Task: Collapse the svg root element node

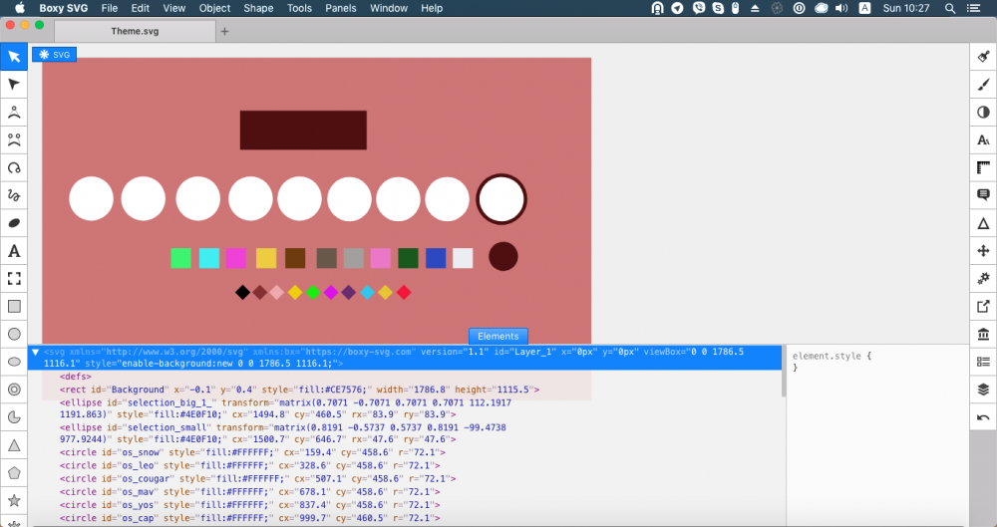Action: point(36,352)
